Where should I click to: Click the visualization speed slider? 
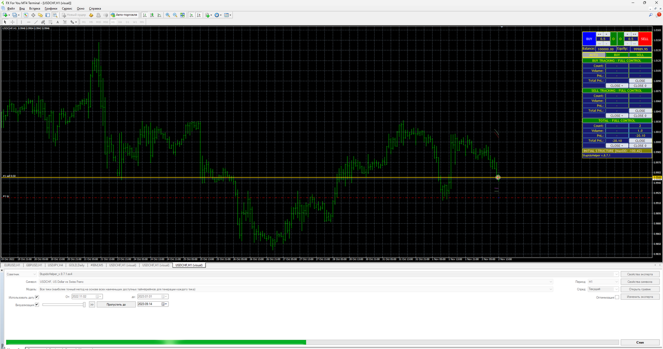tap(64, 304)
